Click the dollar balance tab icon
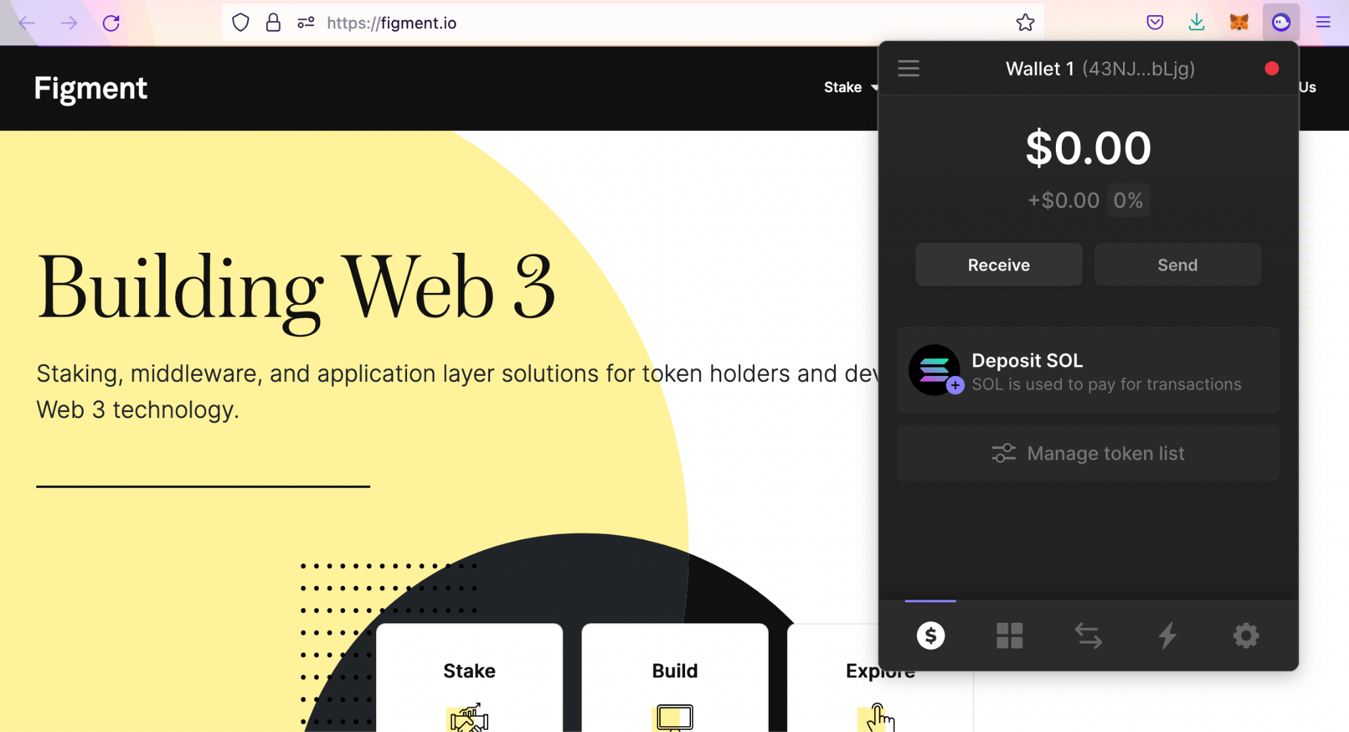Screen dimensions: 1349x732 pyautogui.click(x=929, y=635)
